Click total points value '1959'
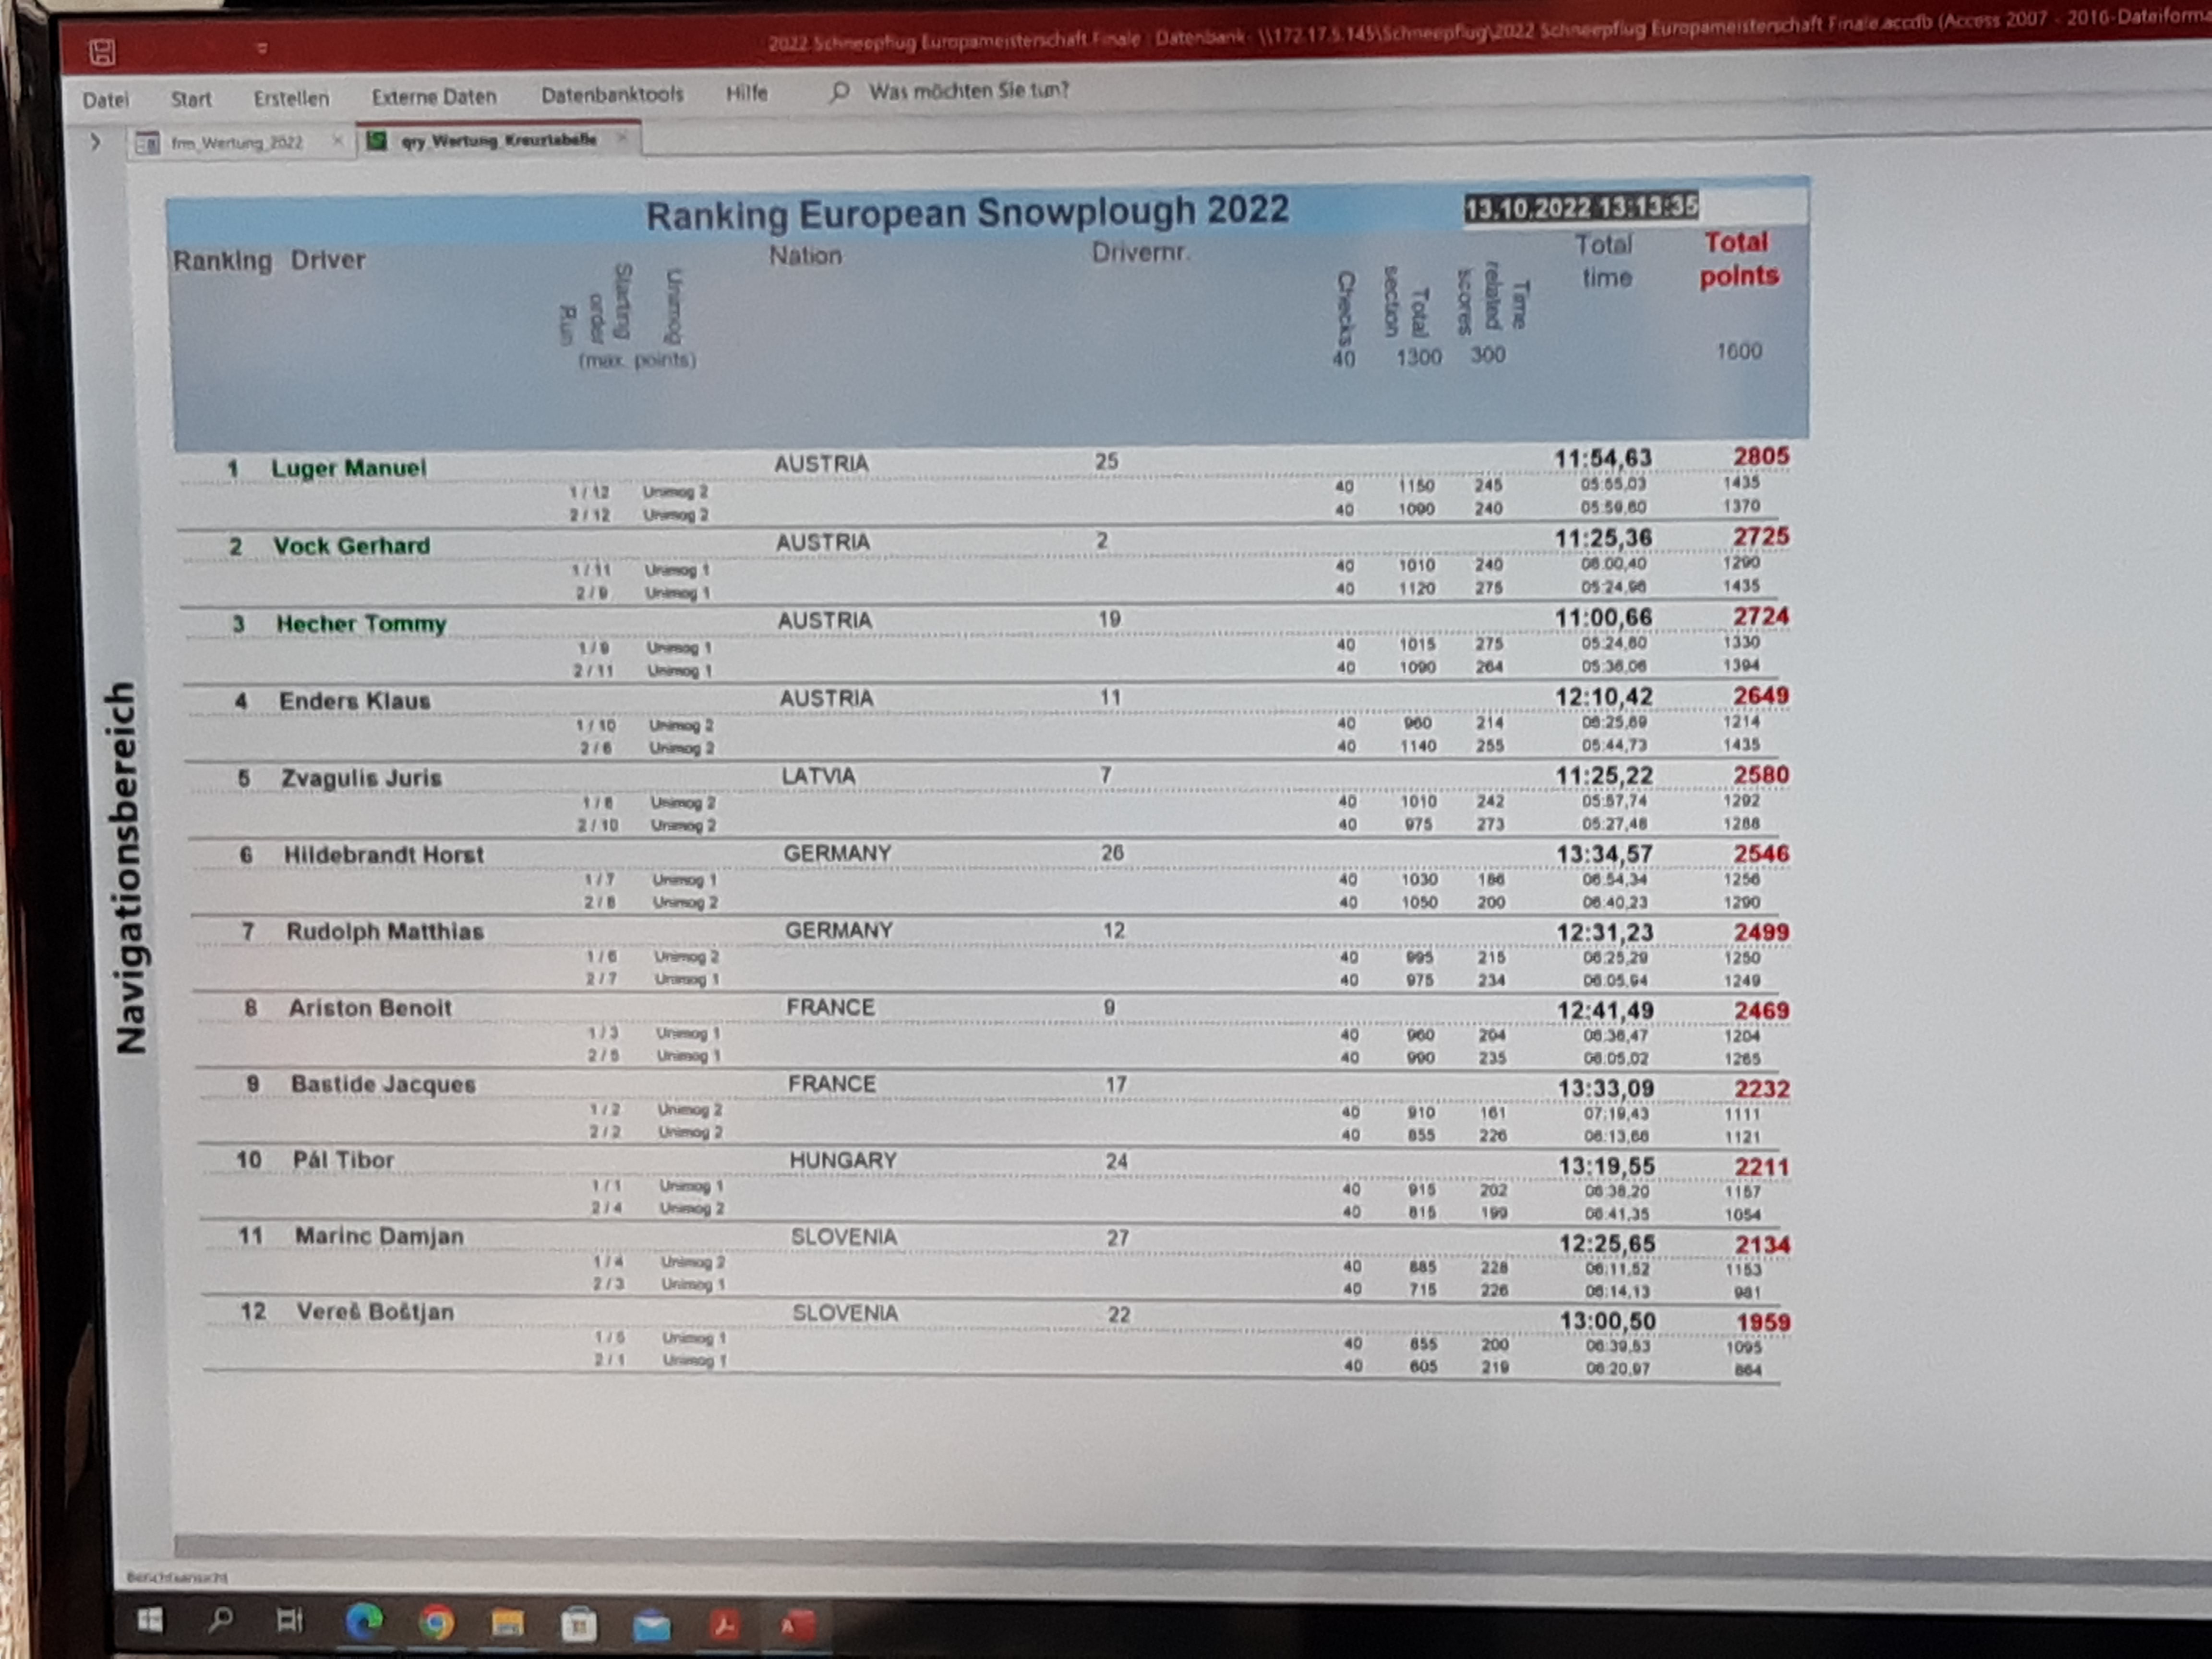Viewport: 2212px width, 1659px height. pyautogui.click(x=1763, y=1323)
